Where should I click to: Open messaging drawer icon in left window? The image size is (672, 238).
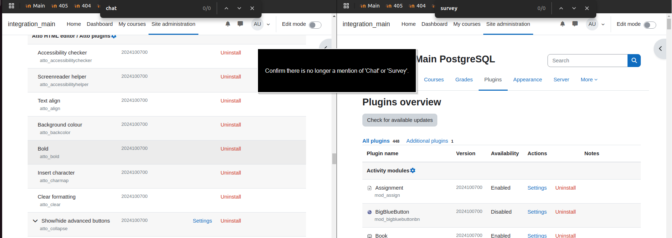pyautogui.click(x=240, y=24)
